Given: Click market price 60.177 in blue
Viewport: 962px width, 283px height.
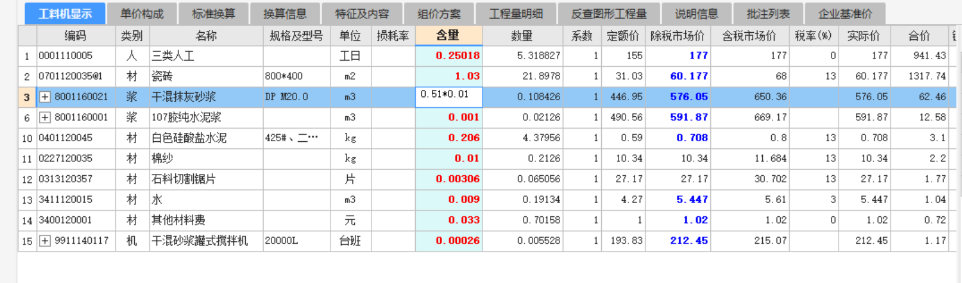Looking at the screenshot, I should [x=678, y=76].
